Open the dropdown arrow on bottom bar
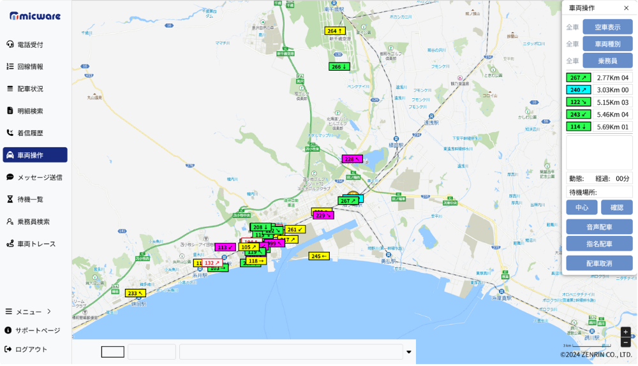The image size is (638, 366). (x=408, y=352)
